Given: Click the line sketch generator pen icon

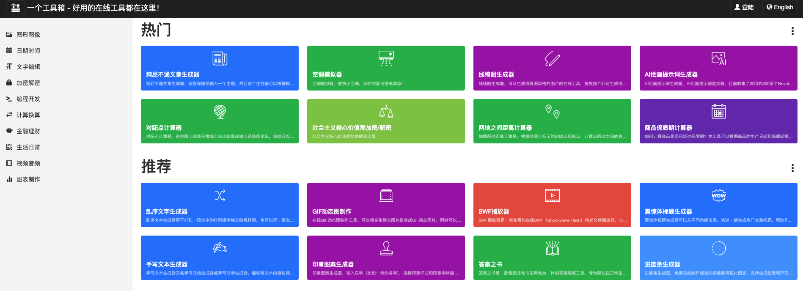Looking at the screenshot, I should pyautogui.click(x=552, y=58).
